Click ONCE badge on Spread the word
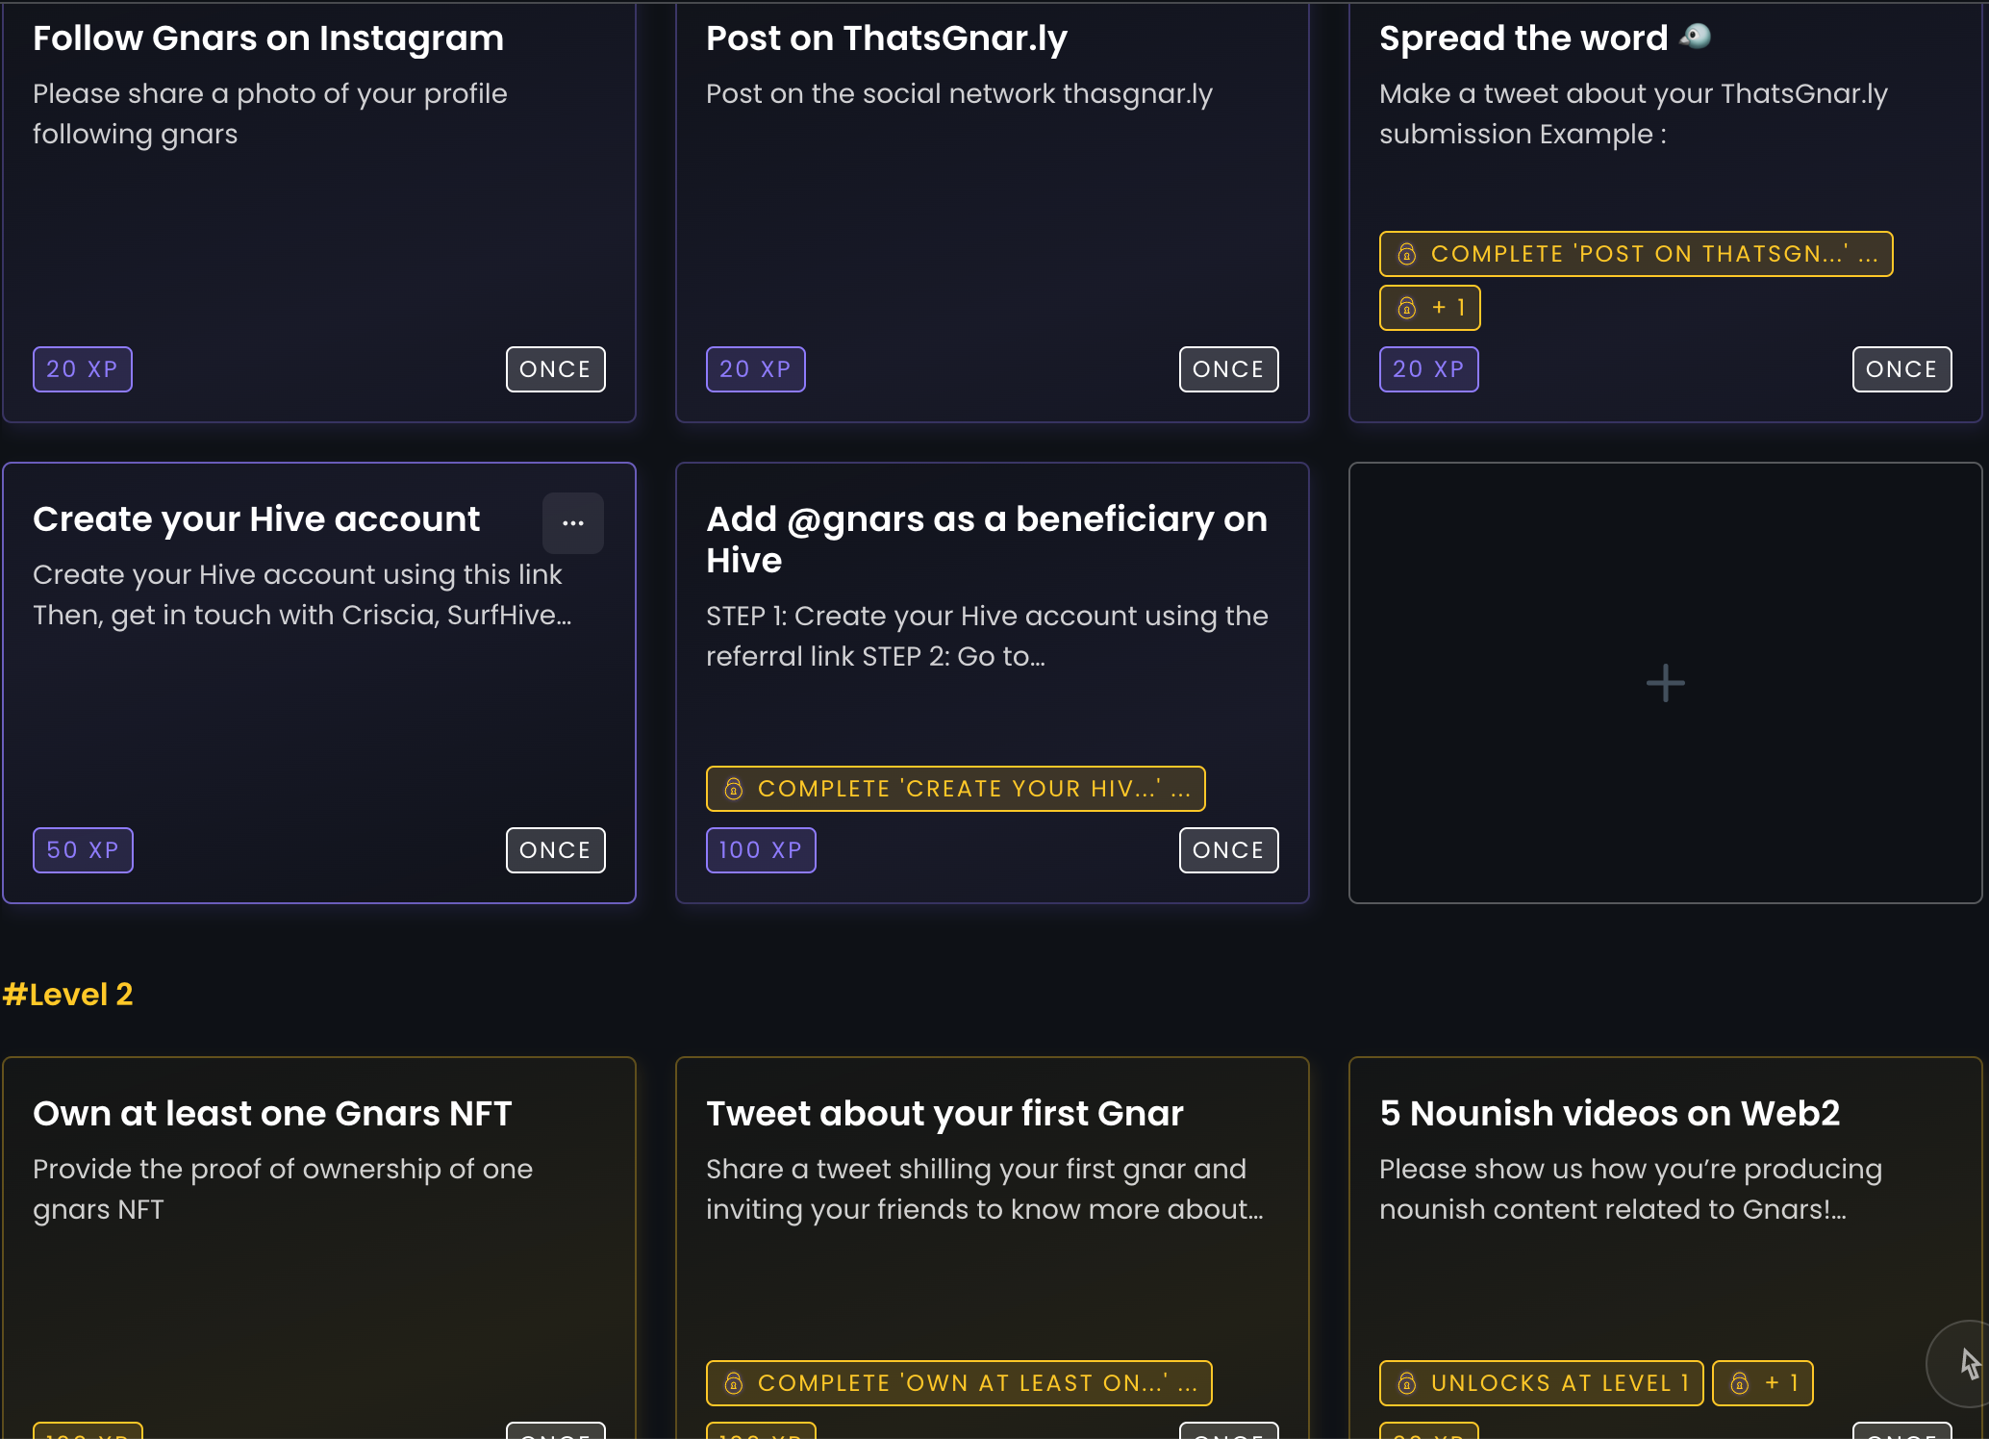Screen dimensions: 1989x1439 (1902, 369)
